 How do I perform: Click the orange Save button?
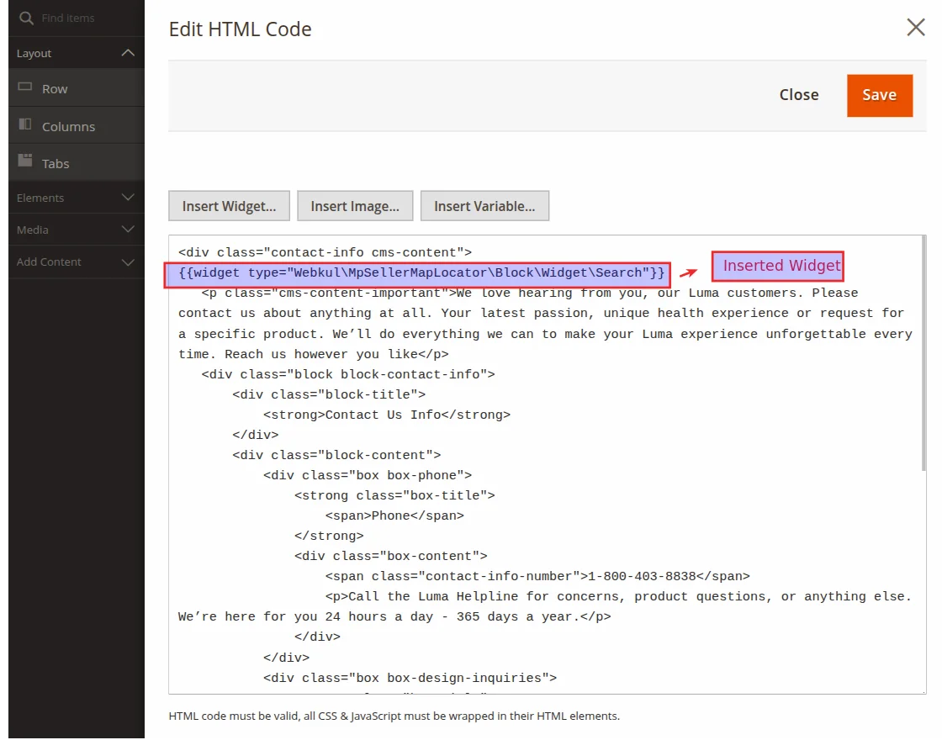click(x=879, y=95)
